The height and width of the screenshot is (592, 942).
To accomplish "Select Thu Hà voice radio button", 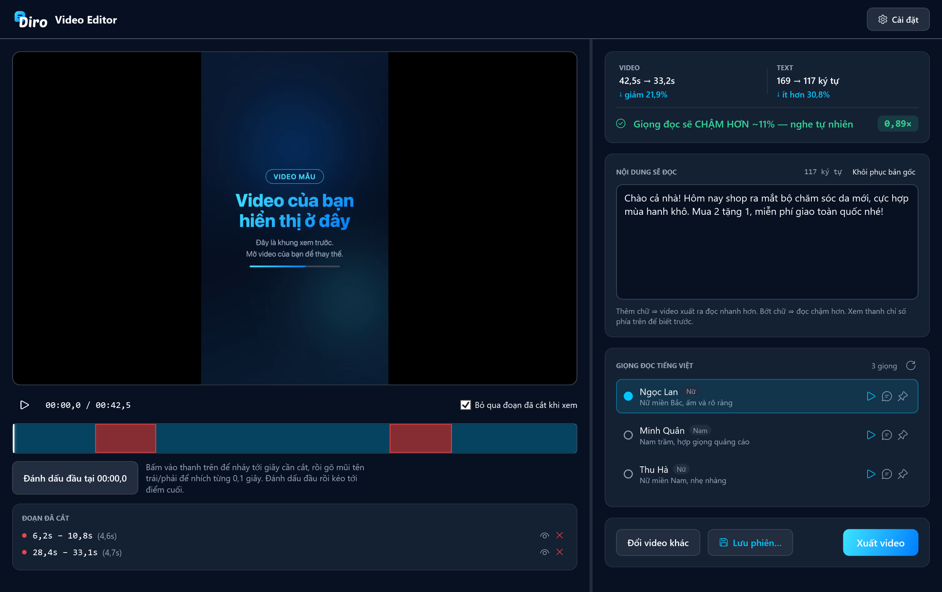I will point(628,474).
